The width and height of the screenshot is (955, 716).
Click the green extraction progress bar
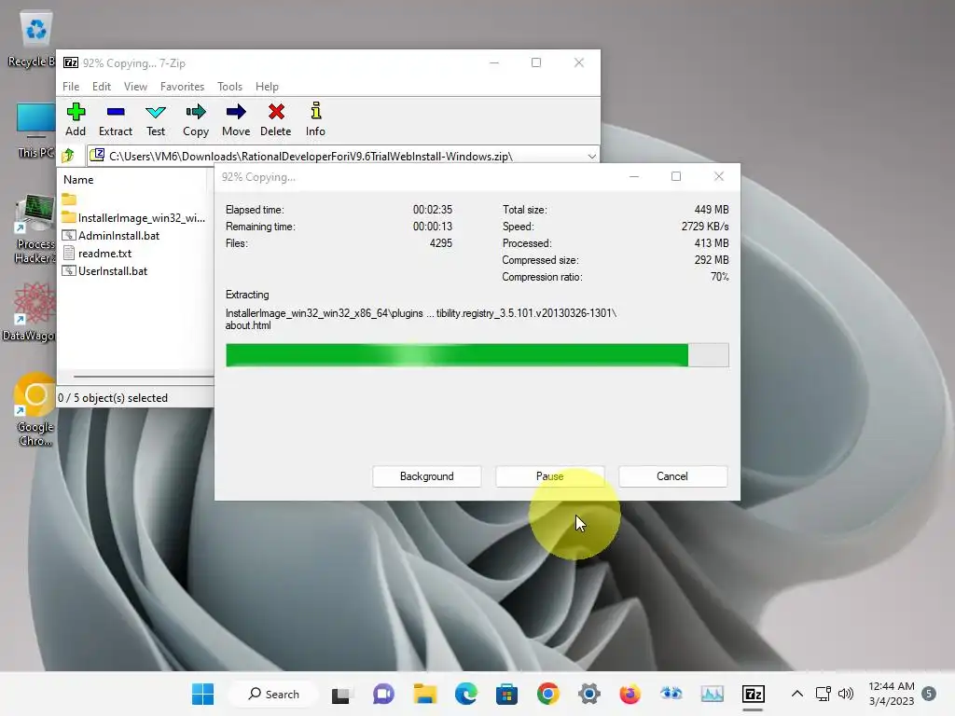point(477,355)
